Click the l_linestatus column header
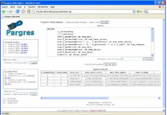 click(61, 72)
